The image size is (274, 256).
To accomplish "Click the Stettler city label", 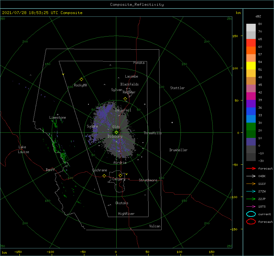I will pos(177,88).
